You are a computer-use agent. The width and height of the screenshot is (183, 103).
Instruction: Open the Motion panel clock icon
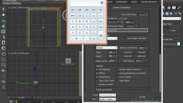pyautogui.click(x=169, y=8)
